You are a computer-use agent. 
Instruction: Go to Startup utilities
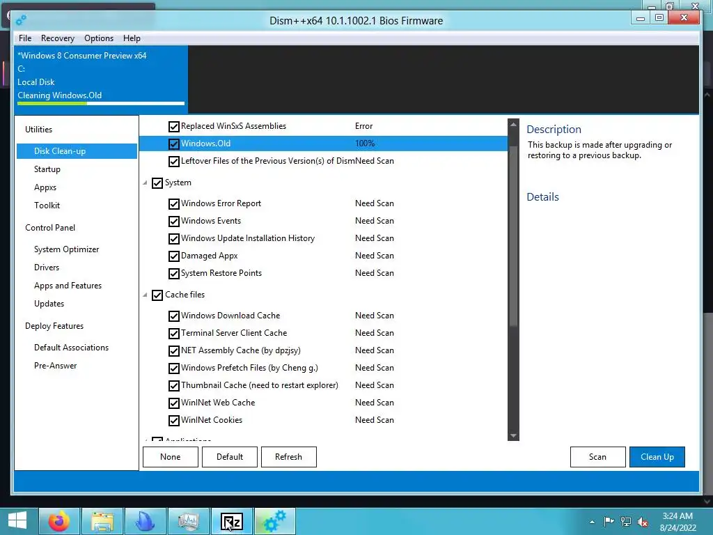(47, 169)
